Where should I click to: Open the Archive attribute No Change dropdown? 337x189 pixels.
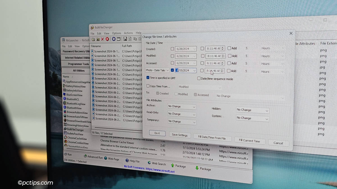[193, 106]
